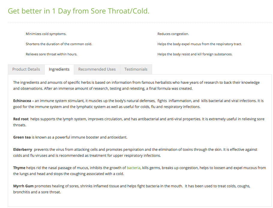Click the bold 'Elderberry' ingredient name
The width and height of the screenshot is (273, 208).
tap(22, 150)
